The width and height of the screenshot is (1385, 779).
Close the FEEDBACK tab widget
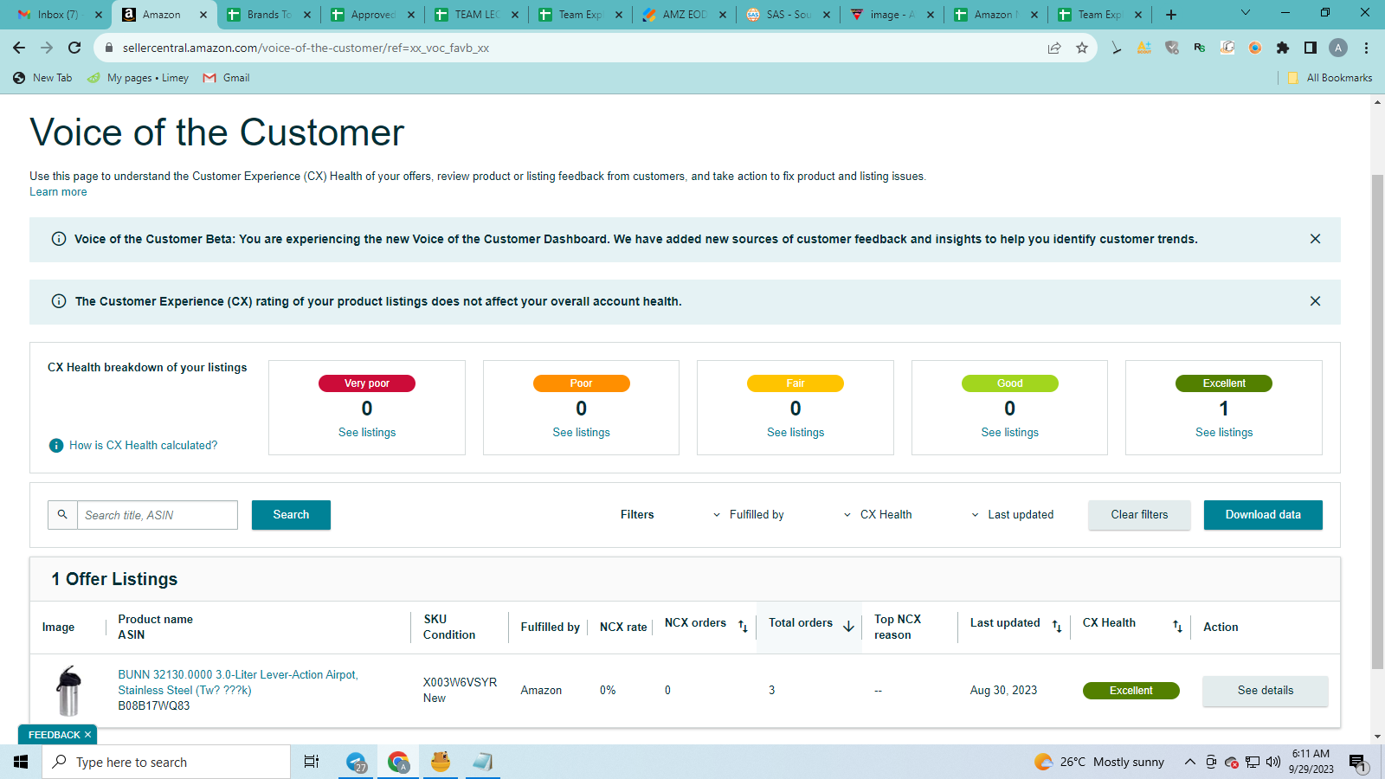[x=87, y=735]
